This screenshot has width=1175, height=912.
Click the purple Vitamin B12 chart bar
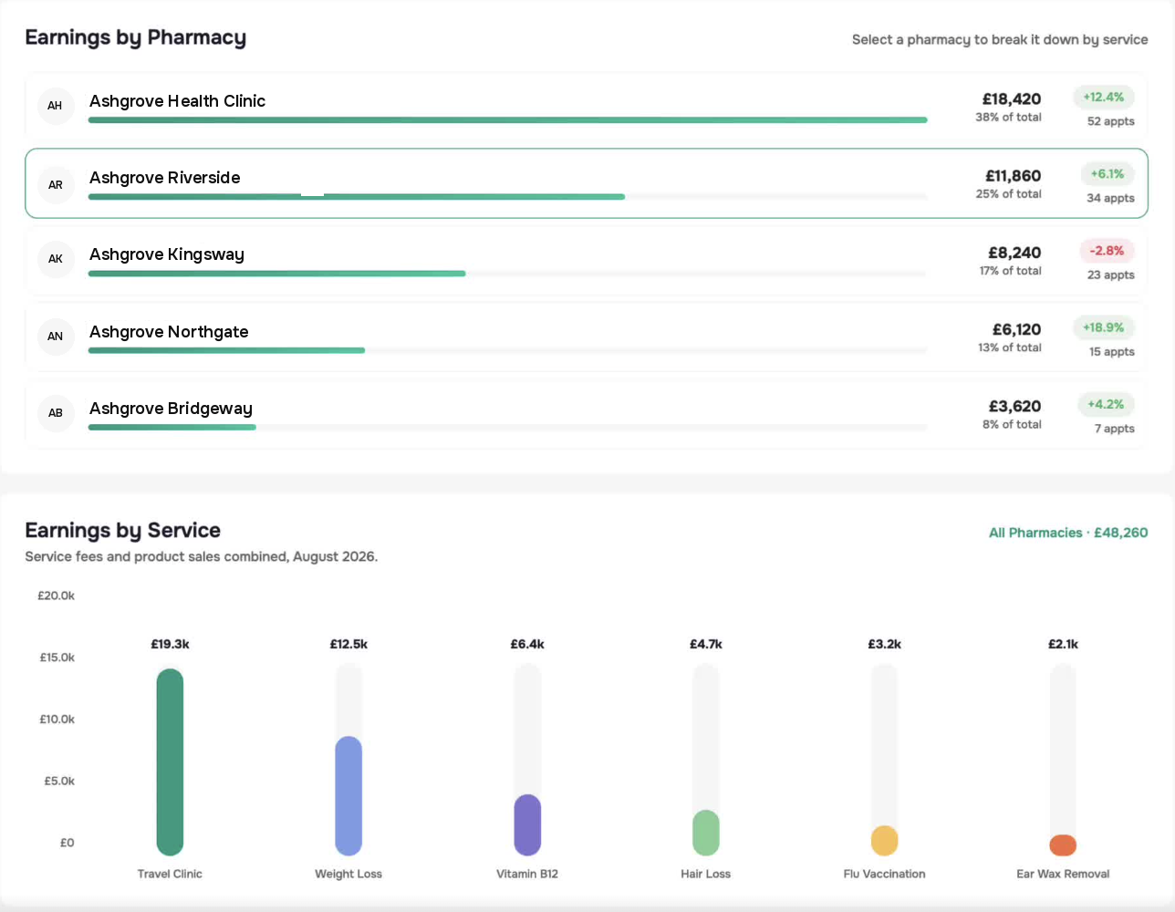pyautogui.click(x=527, y=825)
